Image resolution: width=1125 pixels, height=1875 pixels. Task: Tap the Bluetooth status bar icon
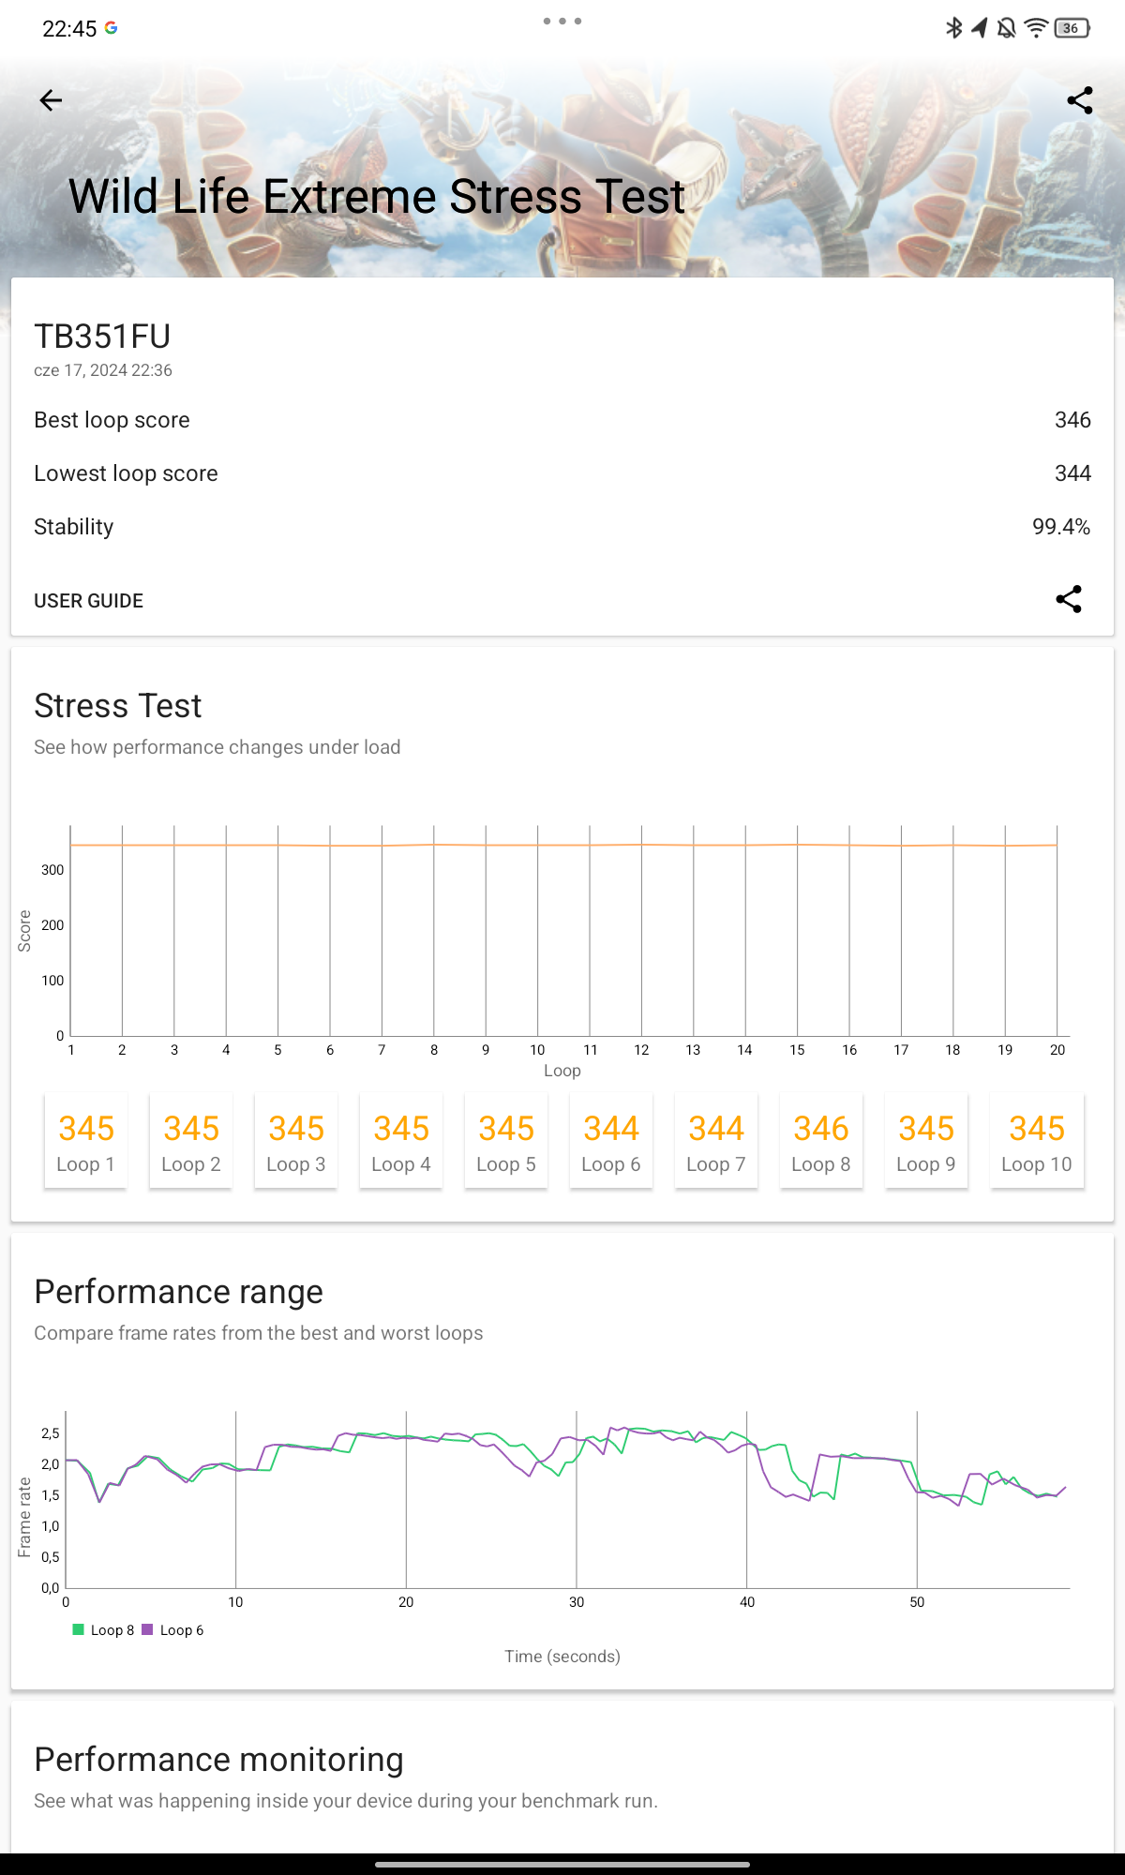[954, 28]
